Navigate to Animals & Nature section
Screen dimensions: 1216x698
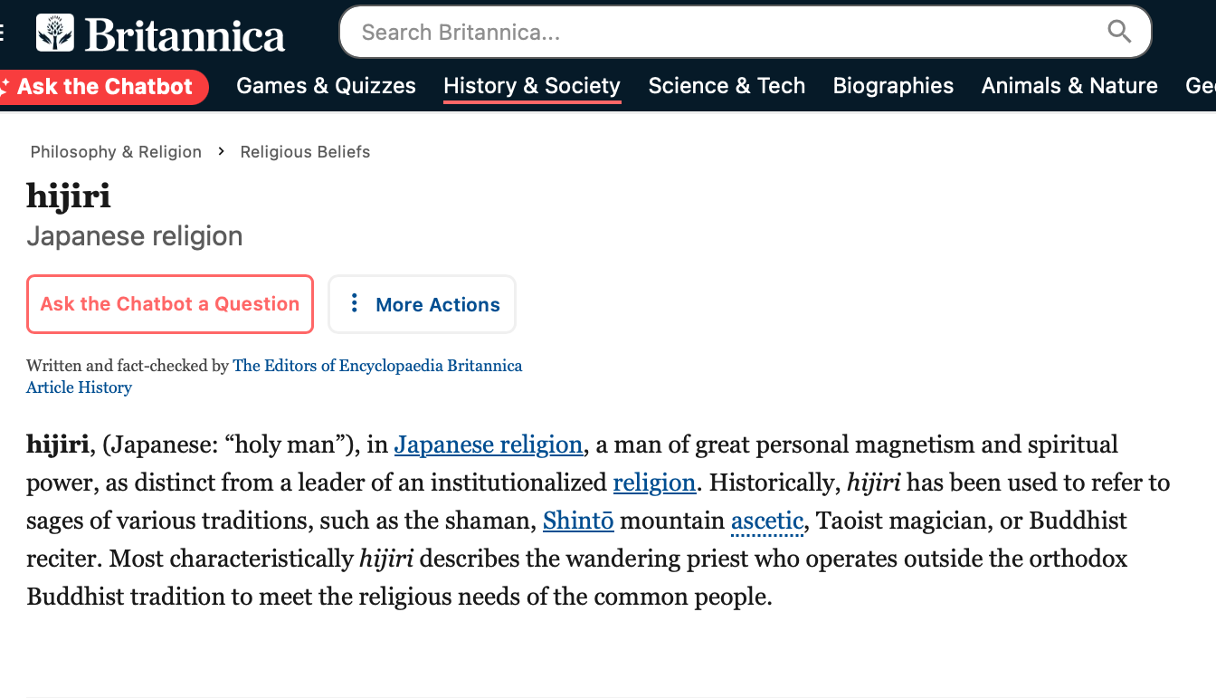click(1069, 86)
